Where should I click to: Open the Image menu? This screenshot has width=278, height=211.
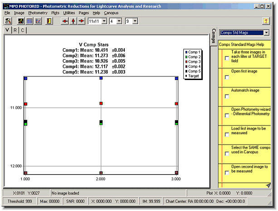(19, 13)
